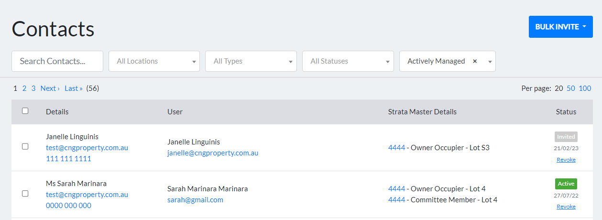Check the Ms Sarah Marinara row checkbox
602x220 pixels.
coord(25,194)
